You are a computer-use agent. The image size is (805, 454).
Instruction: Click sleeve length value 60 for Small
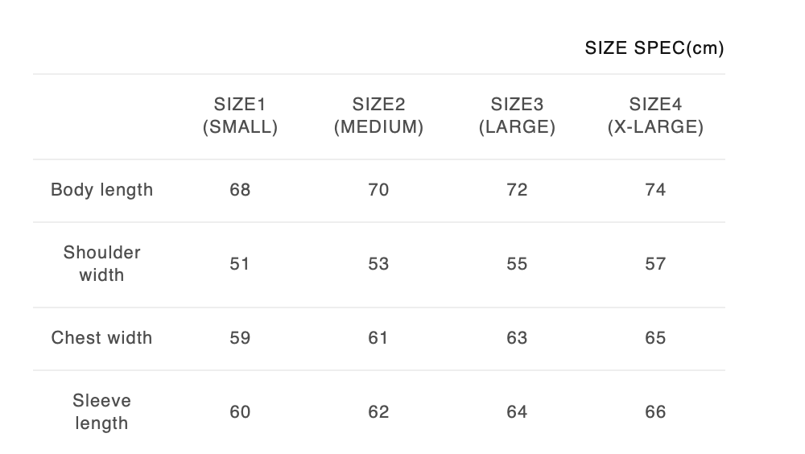(240, 412)
